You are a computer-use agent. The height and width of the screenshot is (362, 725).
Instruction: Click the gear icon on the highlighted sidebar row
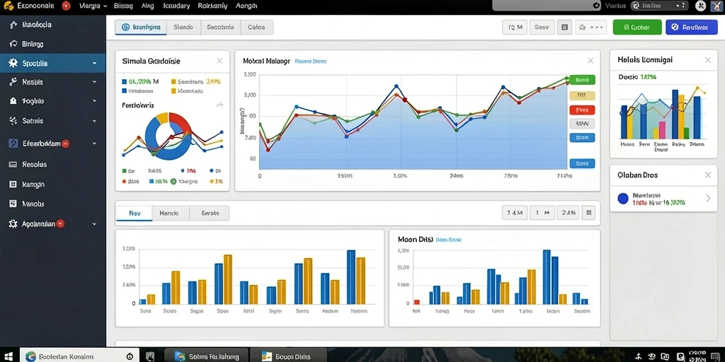click(13, 63)
